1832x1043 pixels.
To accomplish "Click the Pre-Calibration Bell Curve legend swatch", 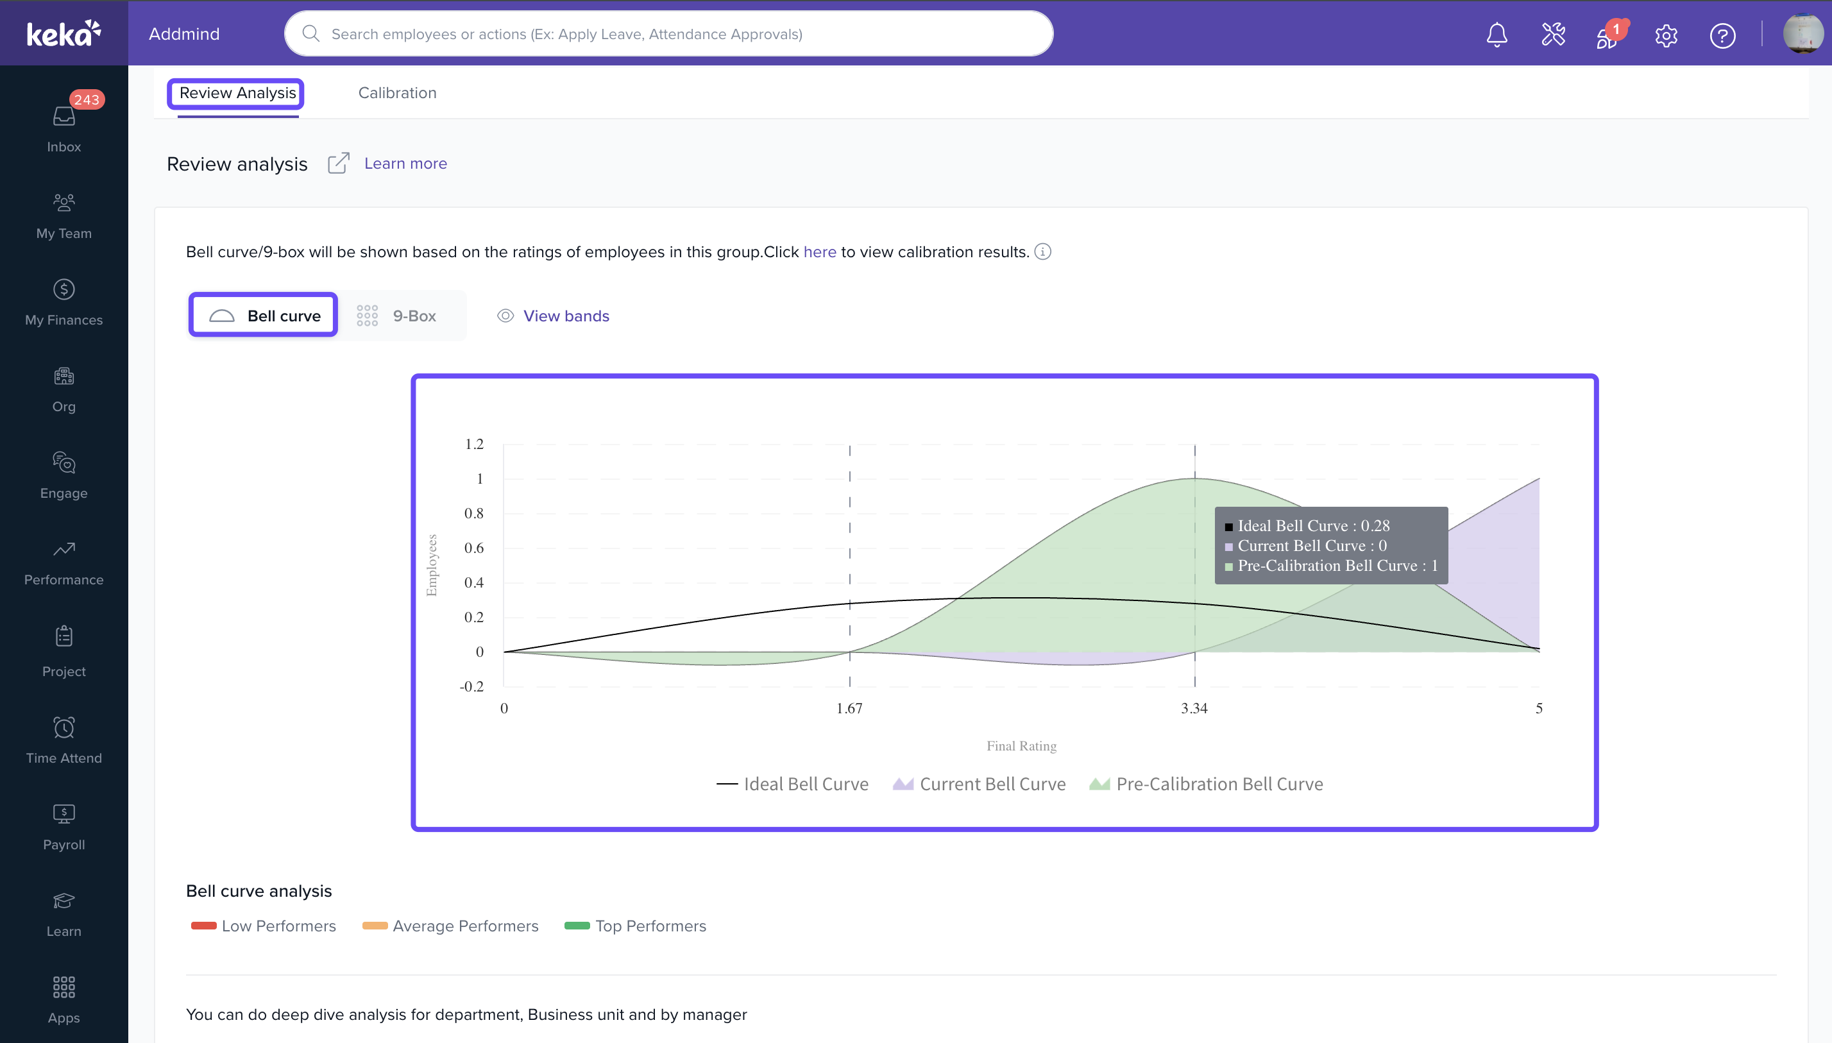I will tap(1099, 784).
